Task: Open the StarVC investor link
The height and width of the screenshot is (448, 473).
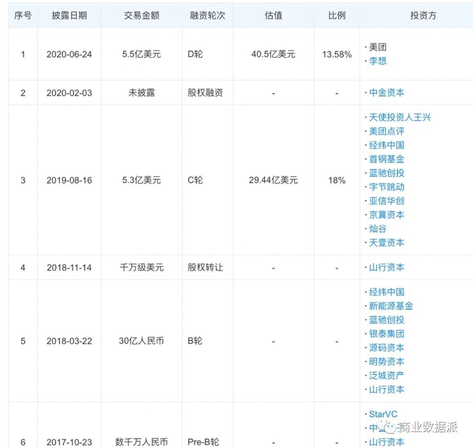Action: point(383,414)
